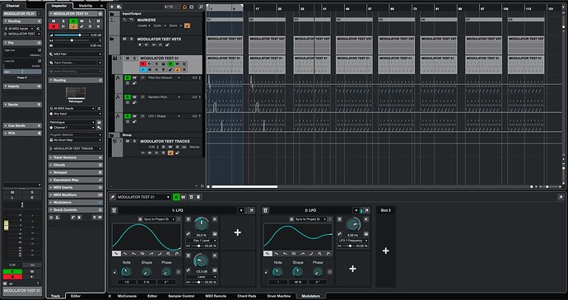Open the MixConsole lower zone tab

(x=127, y=296)
